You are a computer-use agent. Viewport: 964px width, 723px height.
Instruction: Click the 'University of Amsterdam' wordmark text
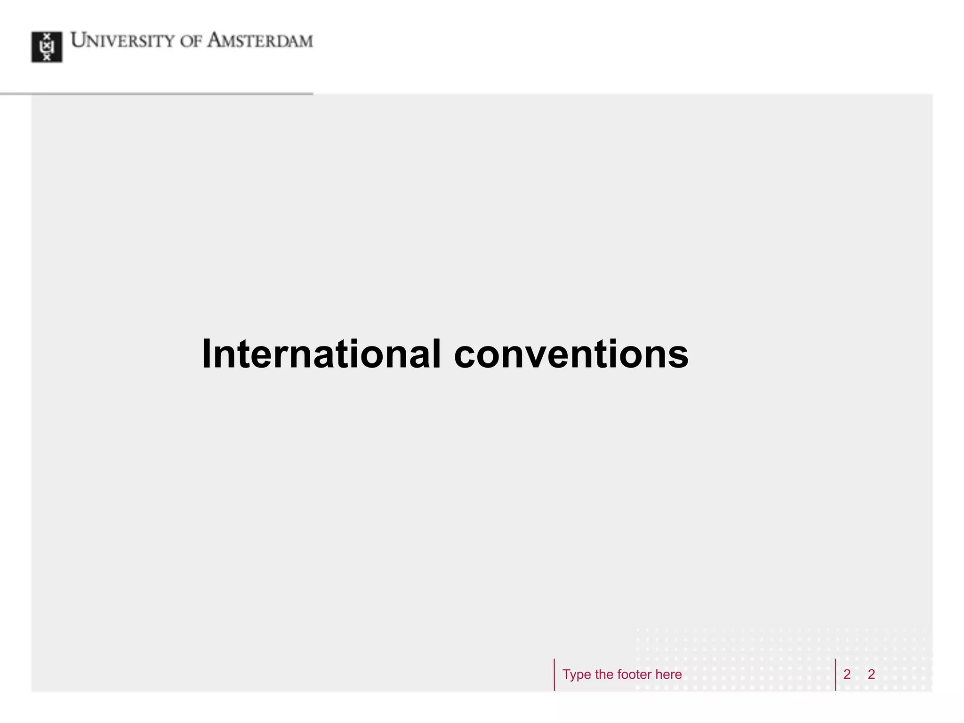[x=192, y=41]
